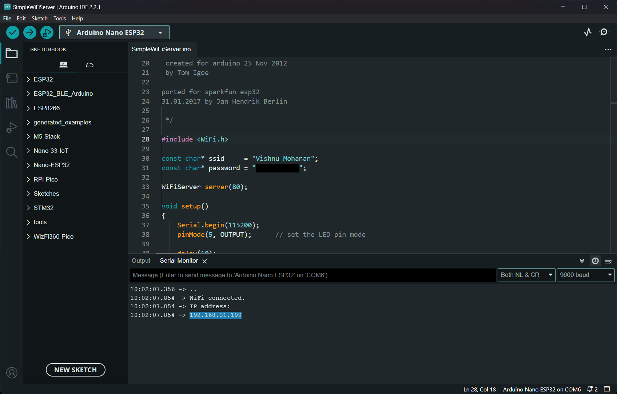Open the 9600 baud rate dropdown

tap(586, 275)
